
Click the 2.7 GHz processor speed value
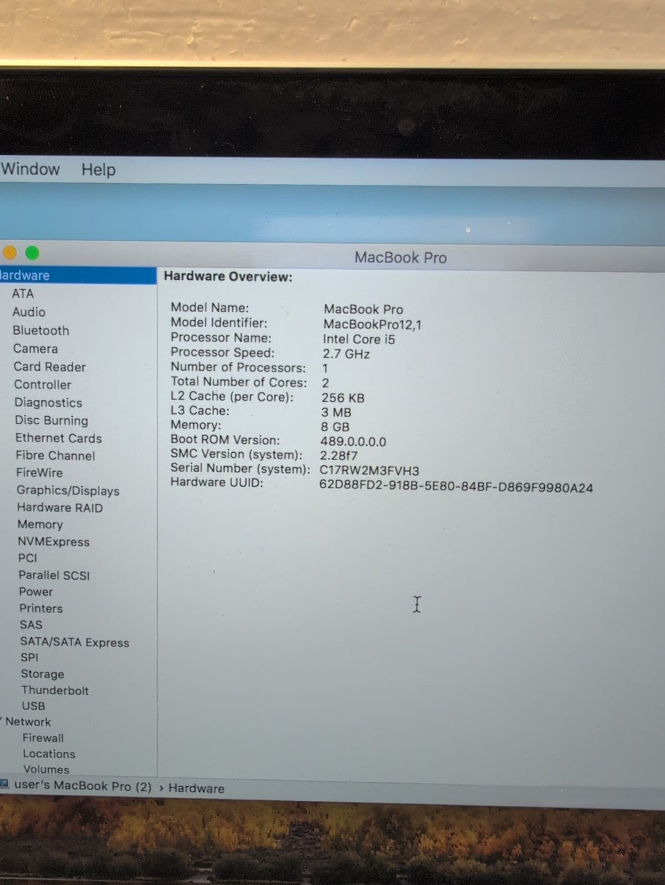click(346, 354)
